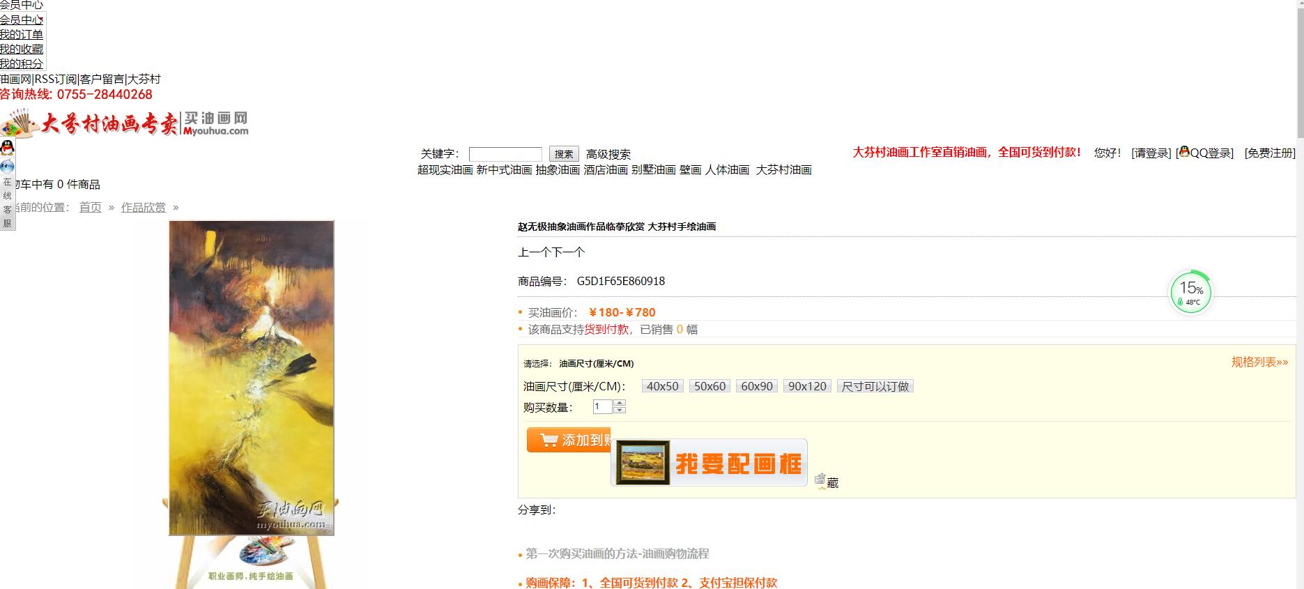This screenshot has height=589, width=1304.
Task: Click the 油画网 top link
Action: click(x=15, y=79)
